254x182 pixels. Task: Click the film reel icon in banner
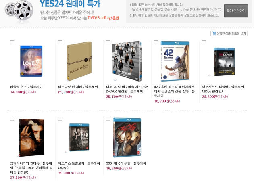point(19,11)
